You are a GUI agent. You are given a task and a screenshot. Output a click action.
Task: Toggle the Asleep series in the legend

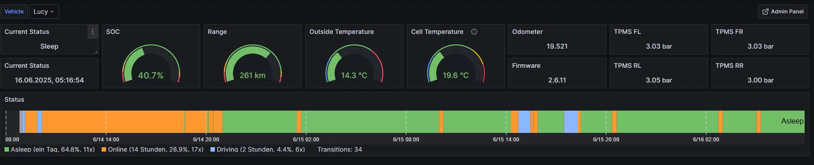click(53, 149)
